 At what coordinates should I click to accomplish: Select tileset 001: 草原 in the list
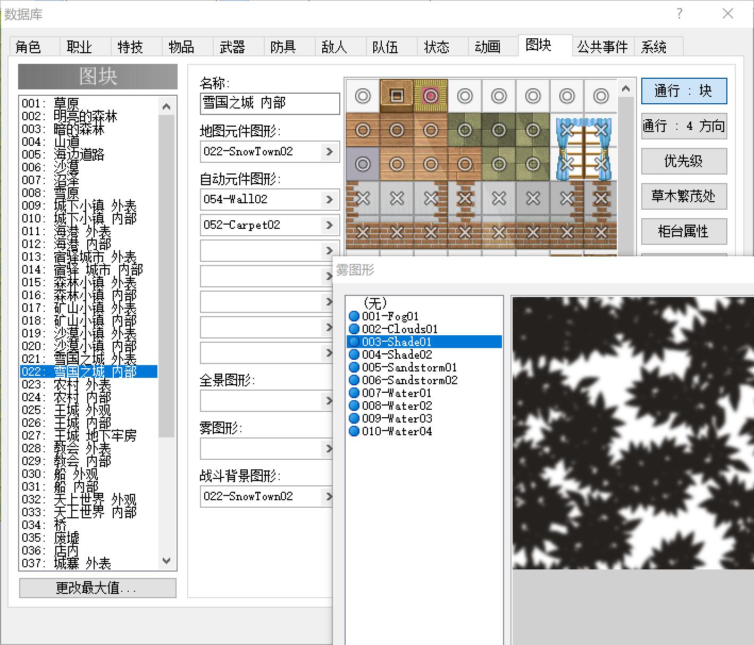(88, 103)
